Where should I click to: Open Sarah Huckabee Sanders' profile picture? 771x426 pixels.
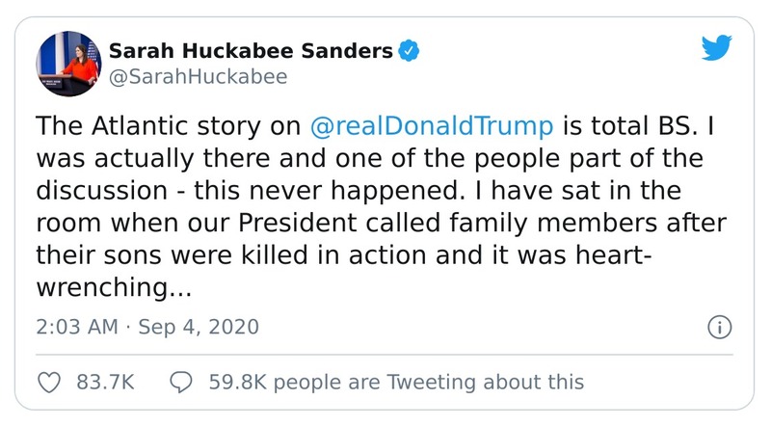tap(66, 66)
